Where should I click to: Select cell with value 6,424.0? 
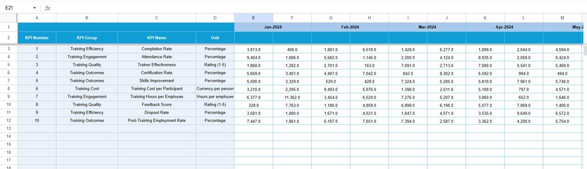[562, 57]
